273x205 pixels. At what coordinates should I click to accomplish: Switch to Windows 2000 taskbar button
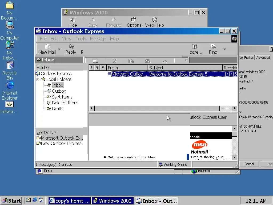click(113, 201)
